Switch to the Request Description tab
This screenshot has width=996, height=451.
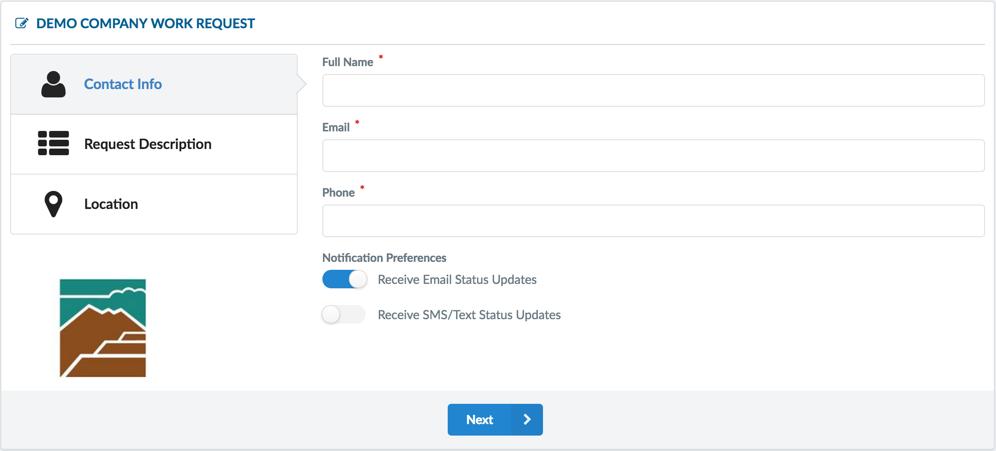pyautogui.click(x=148, y=144)
